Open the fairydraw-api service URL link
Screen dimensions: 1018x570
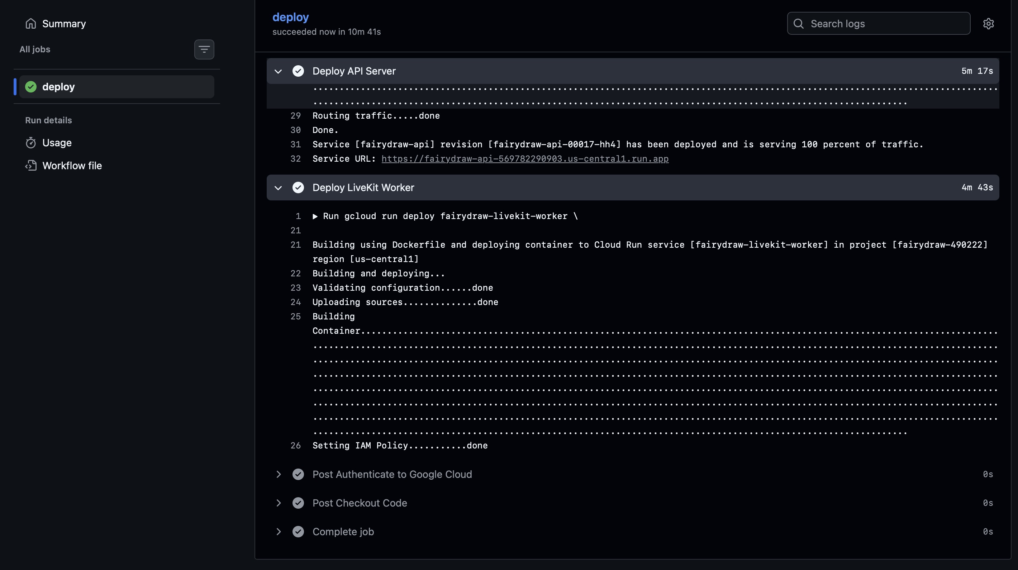pos(524,159)
